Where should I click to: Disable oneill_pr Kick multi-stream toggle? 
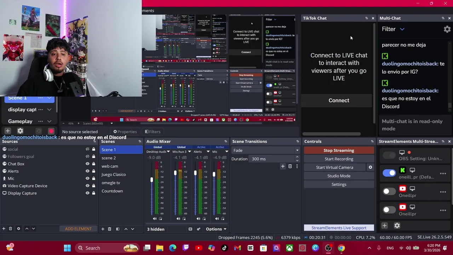[x=389, y=173]
